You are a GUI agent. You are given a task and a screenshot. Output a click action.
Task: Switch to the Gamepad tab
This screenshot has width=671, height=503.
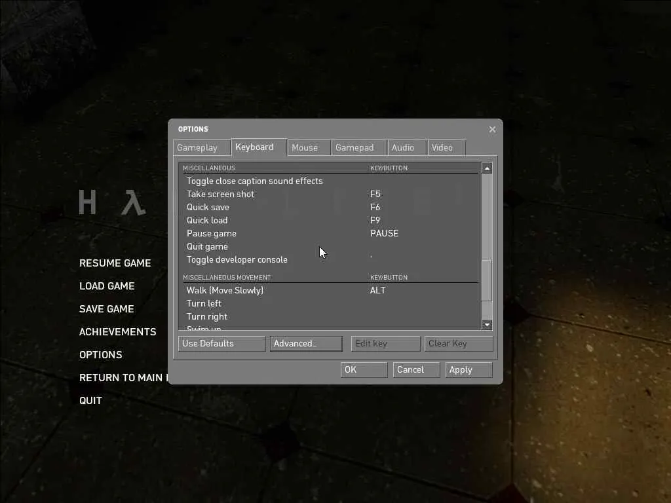pyautogui.click(x=359, y=147)
